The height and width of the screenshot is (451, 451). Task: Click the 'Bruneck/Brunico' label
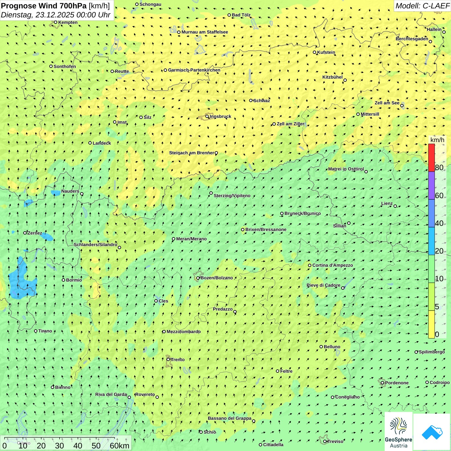302,214
